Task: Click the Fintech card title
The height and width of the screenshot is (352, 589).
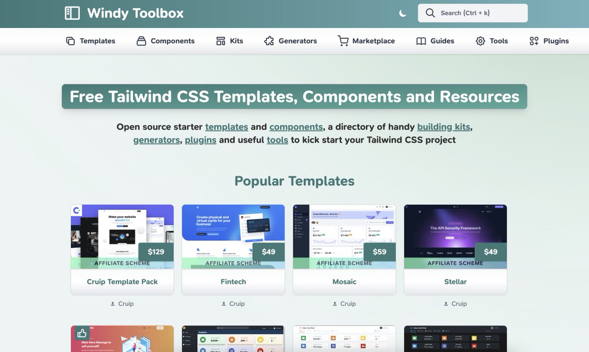Action: click(233, 282)
